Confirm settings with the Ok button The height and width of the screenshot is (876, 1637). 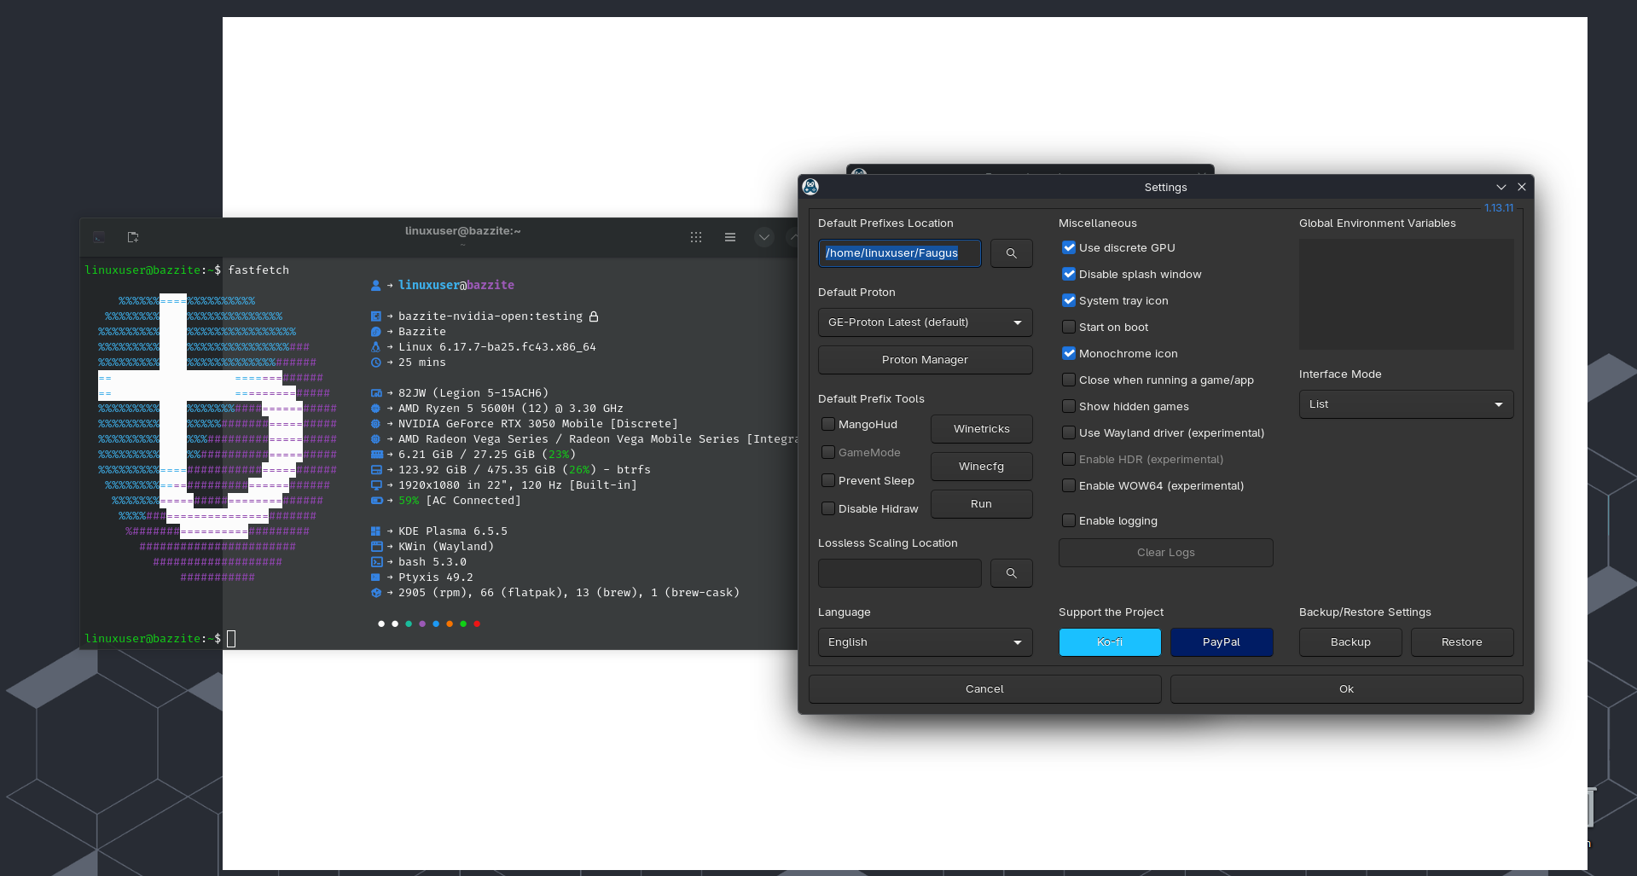(x=1347, y=689)
